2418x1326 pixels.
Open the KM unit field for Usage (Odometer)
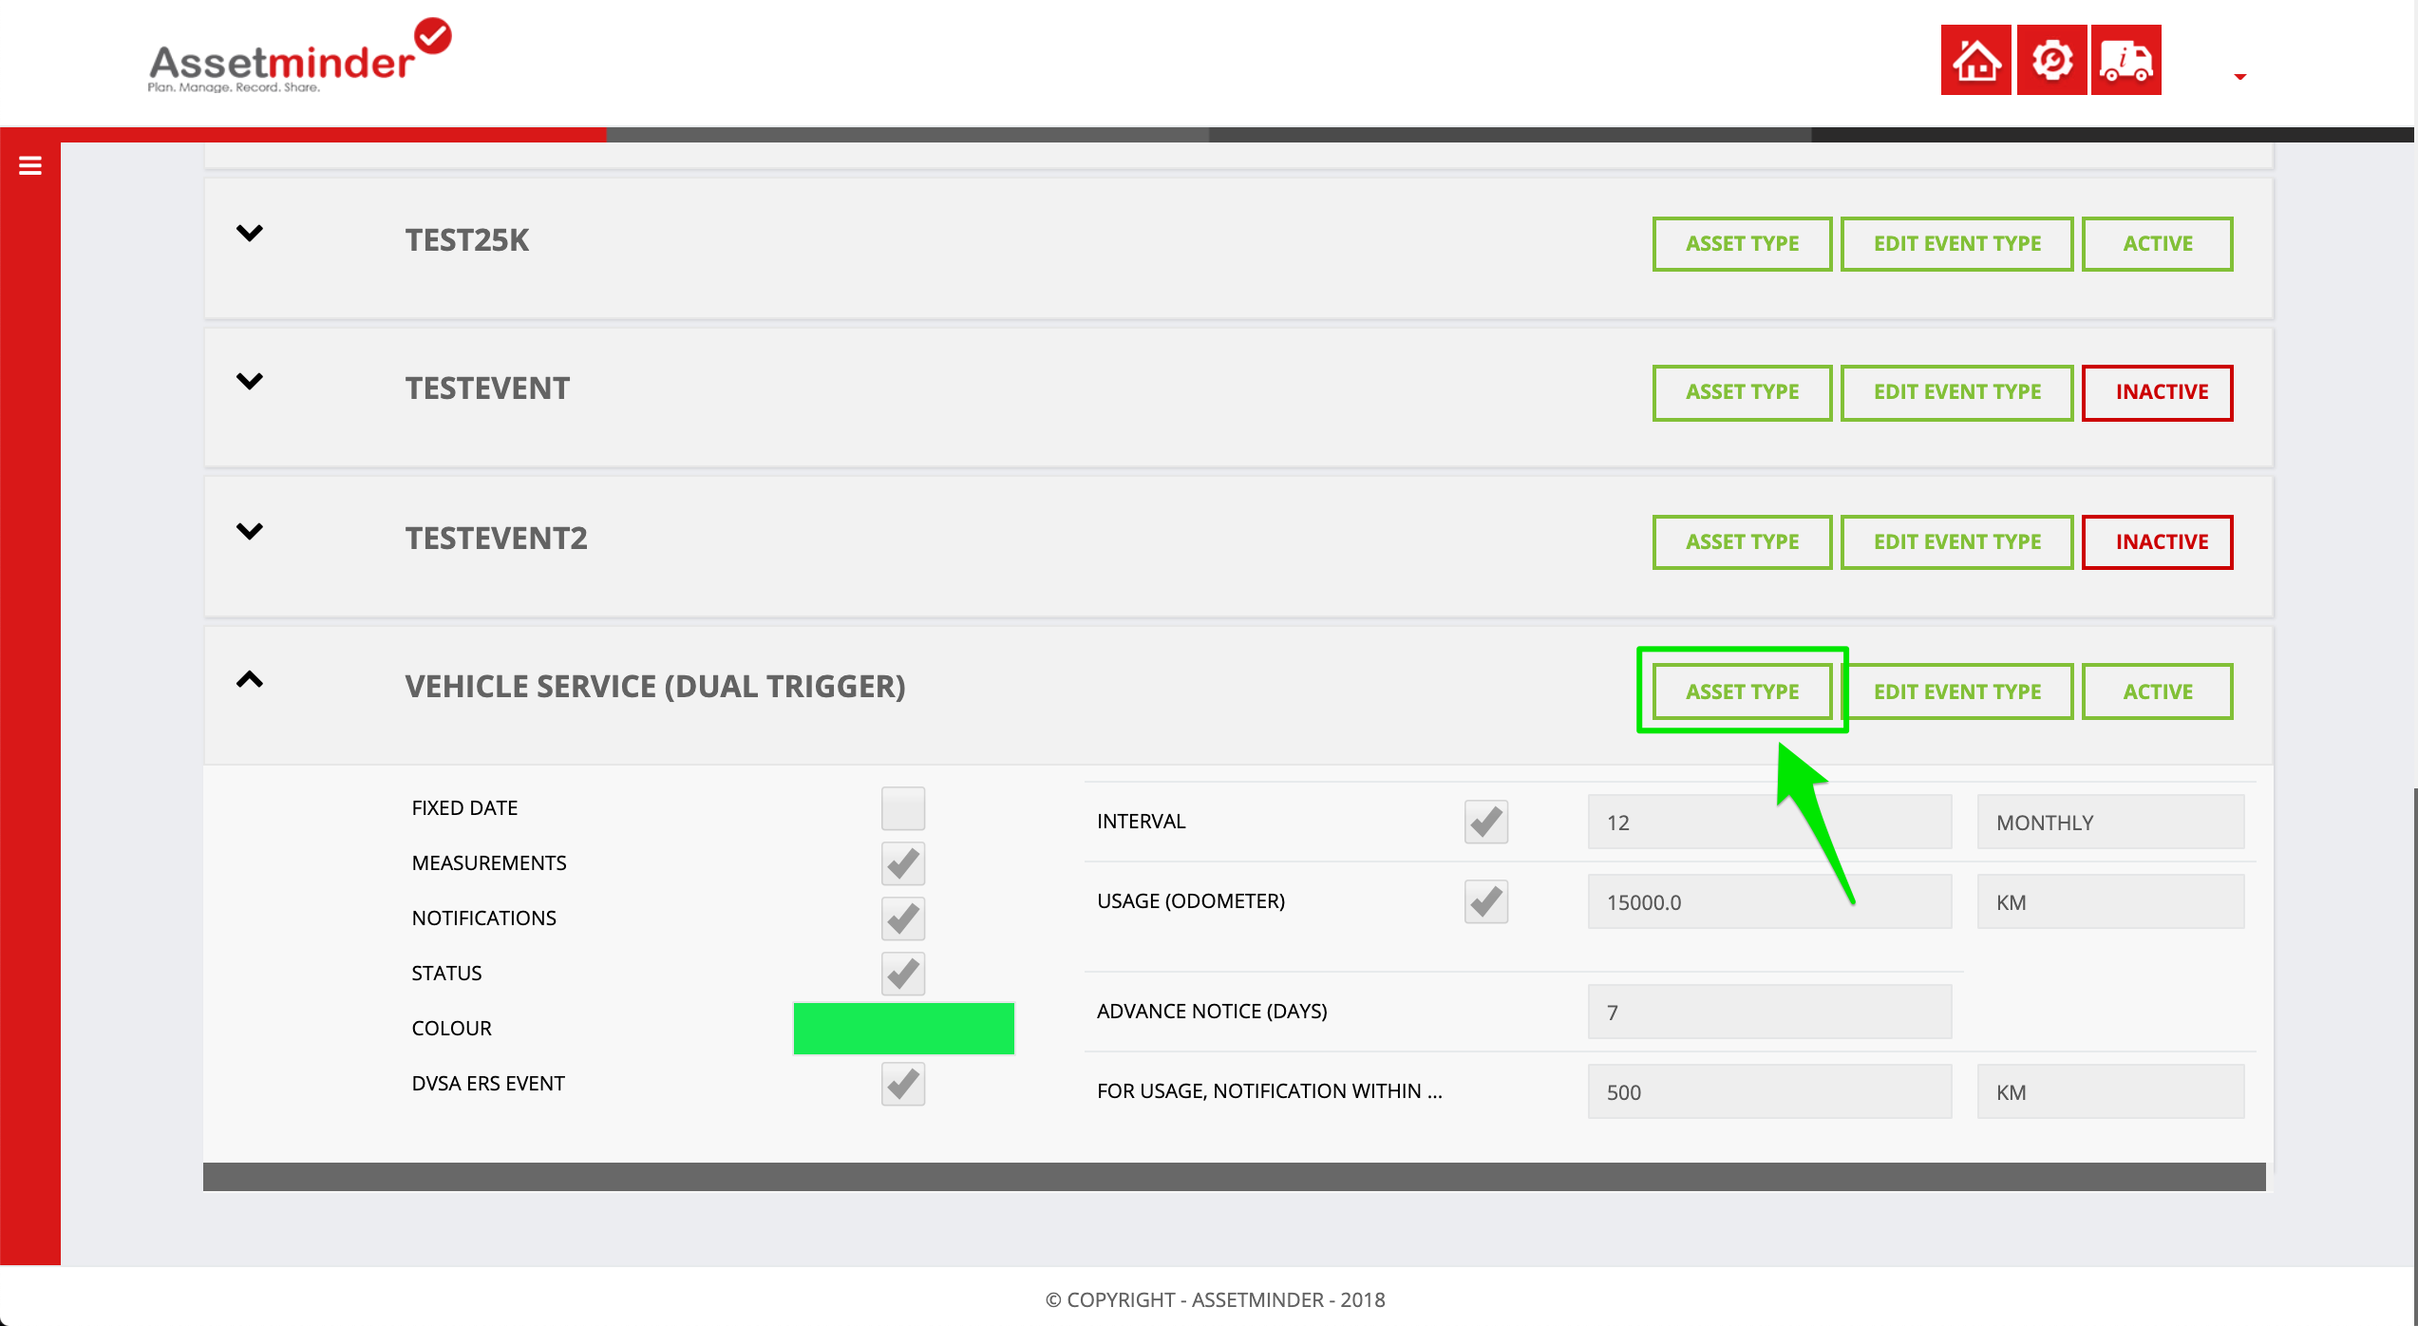2110,902
